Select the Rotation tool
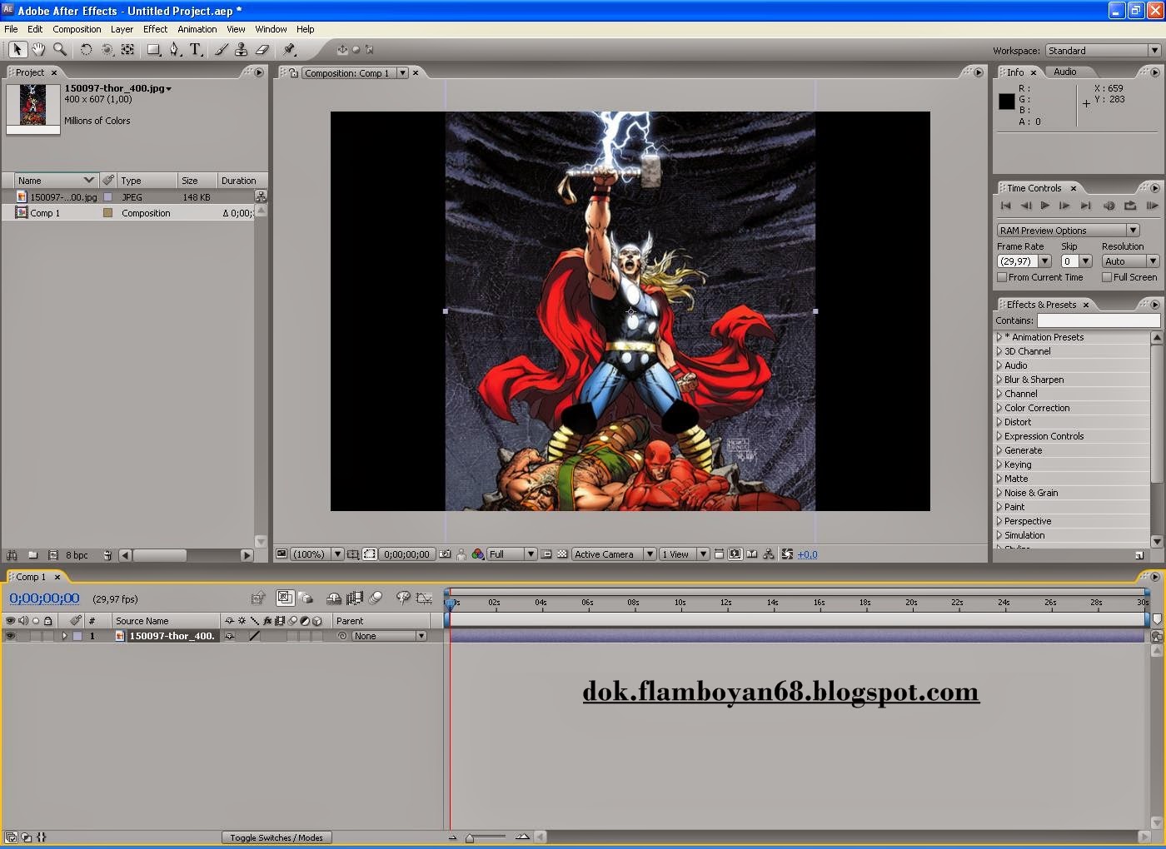1166x849 pixels. tap(86, 50)
